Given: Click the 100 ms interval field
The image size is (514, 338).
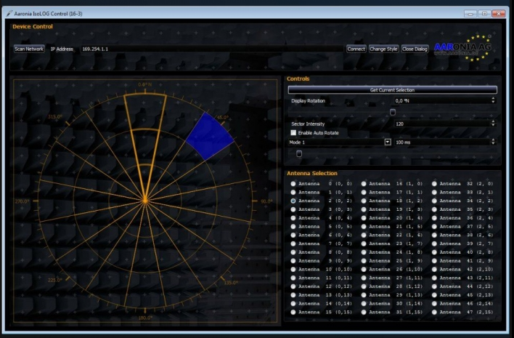Looking at the screenshot, I should click(x=442, y=142).
